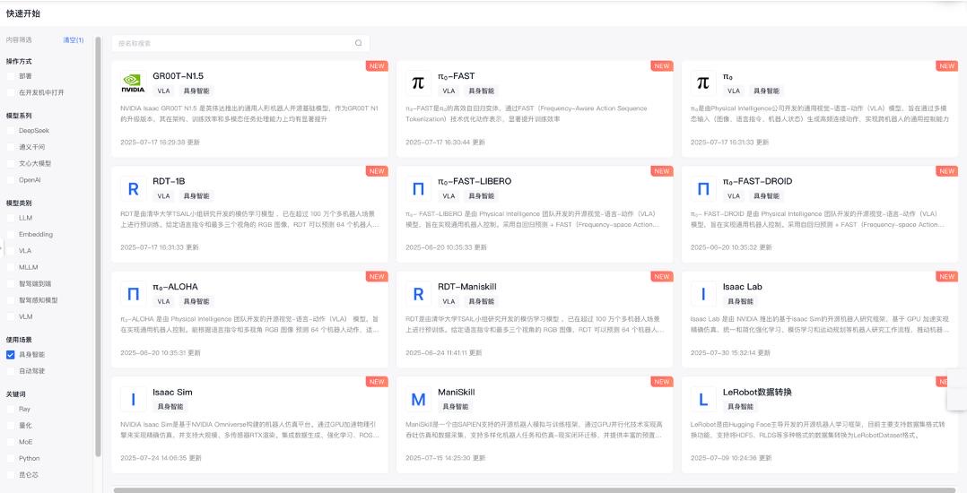Click the 快速开始 page heading
Screen dimensions: 967x493
click(23, 13)
